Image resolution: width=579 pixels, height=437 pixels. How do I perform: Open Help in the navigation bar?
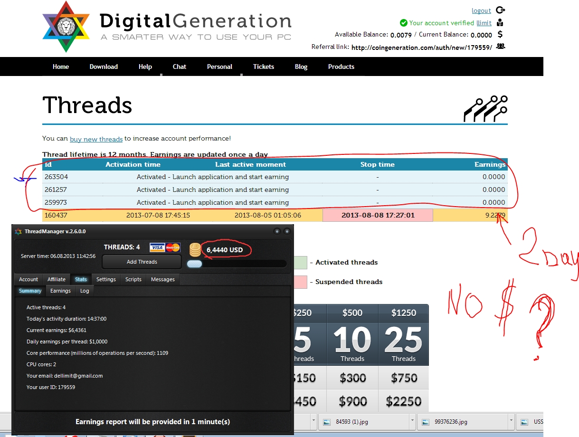pos(145,66)
